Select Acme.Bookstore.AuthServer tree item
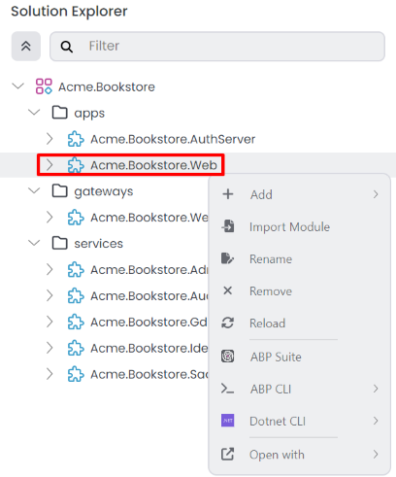This screenshot has height=477, width=396. coord(173,139)
